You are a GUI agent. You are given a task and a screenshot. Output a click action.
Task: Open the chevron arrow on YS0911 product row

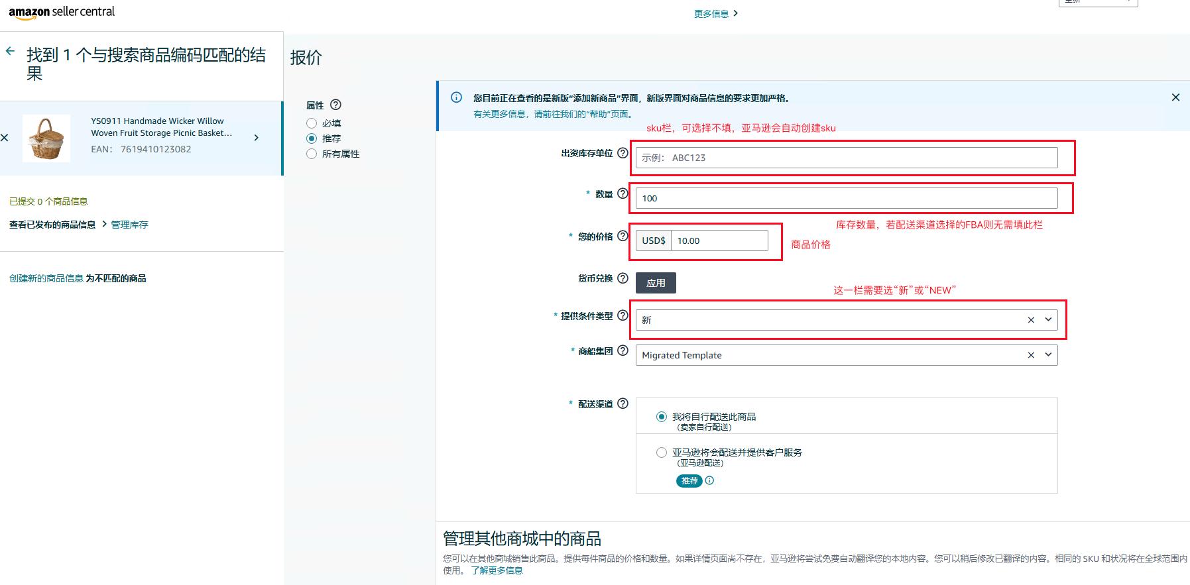[257, 138]
